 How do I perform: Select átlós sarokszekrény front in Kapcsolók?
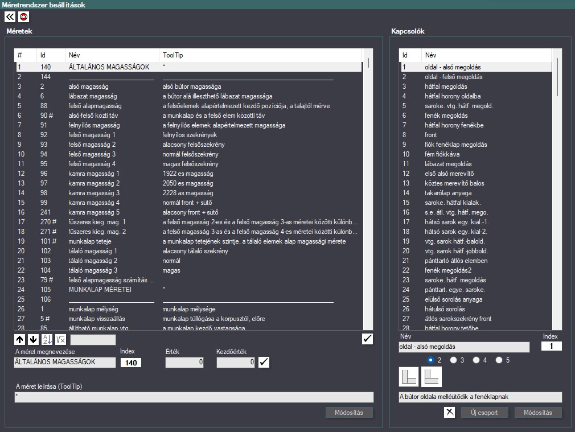[x=475, y=319]
